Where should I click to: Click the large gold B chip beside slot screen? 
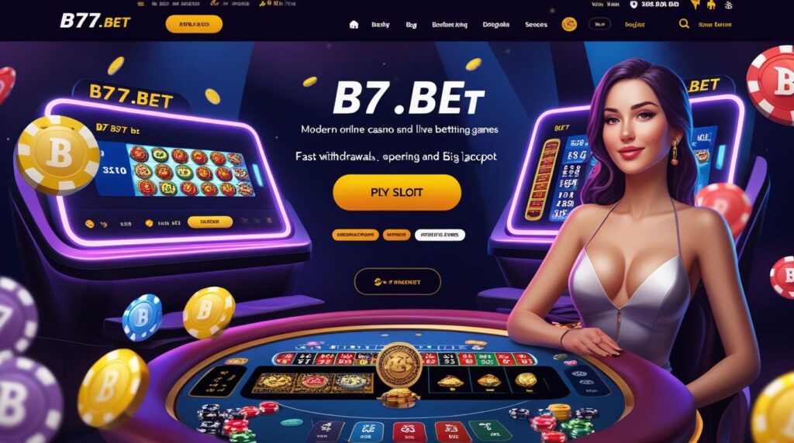pos(58,155)
